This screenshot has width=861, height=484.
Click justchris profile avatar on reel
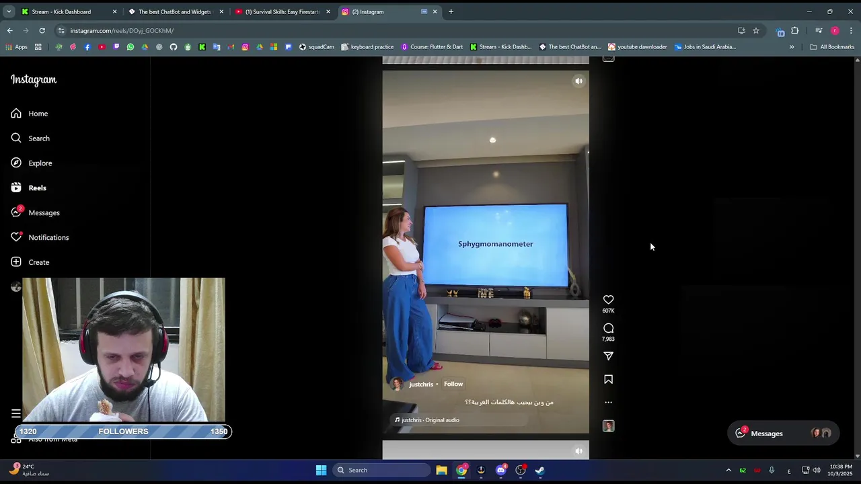coord(397,384)
